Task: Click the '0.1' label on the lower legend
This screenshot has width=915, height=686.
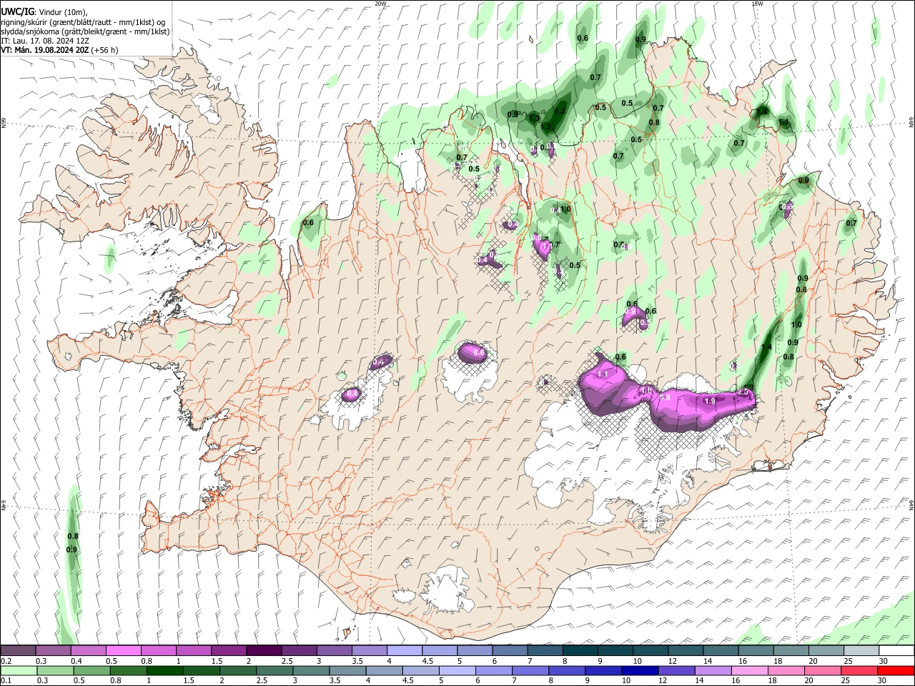Action: 6,680
